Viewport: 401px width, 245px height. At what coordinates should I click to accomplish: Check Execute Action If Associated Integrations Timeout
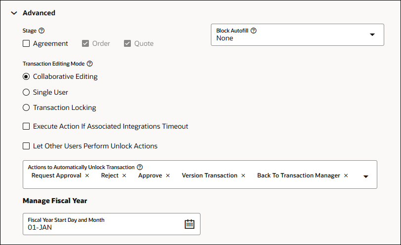pos(27,126)
